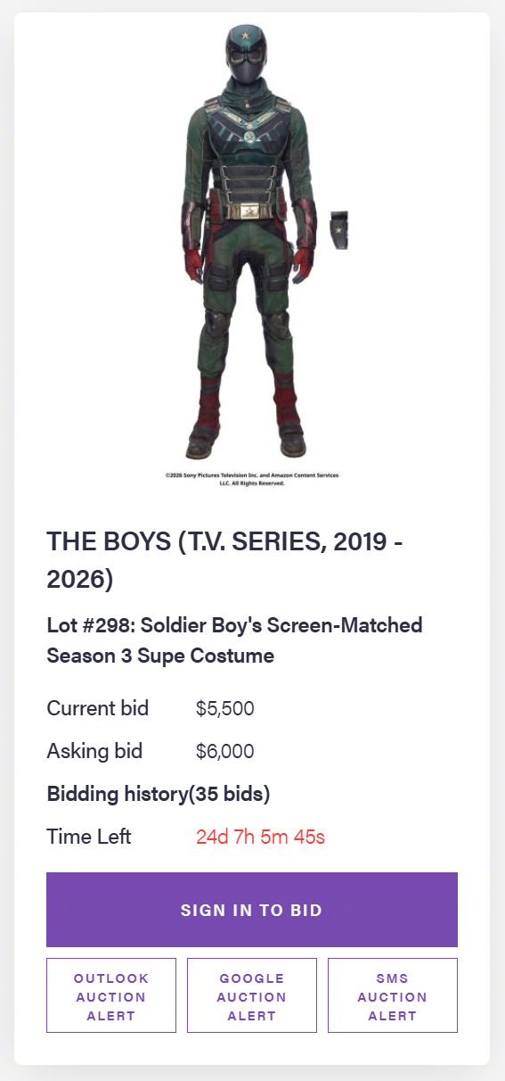
Task: Click the Asking bid label
Action: (94, 751)
